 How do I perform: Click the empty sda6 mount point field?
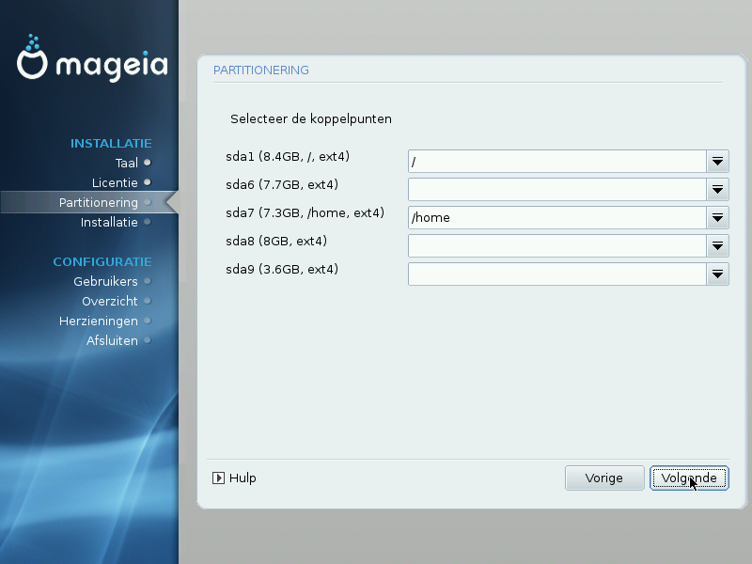(x=556, y=190)
